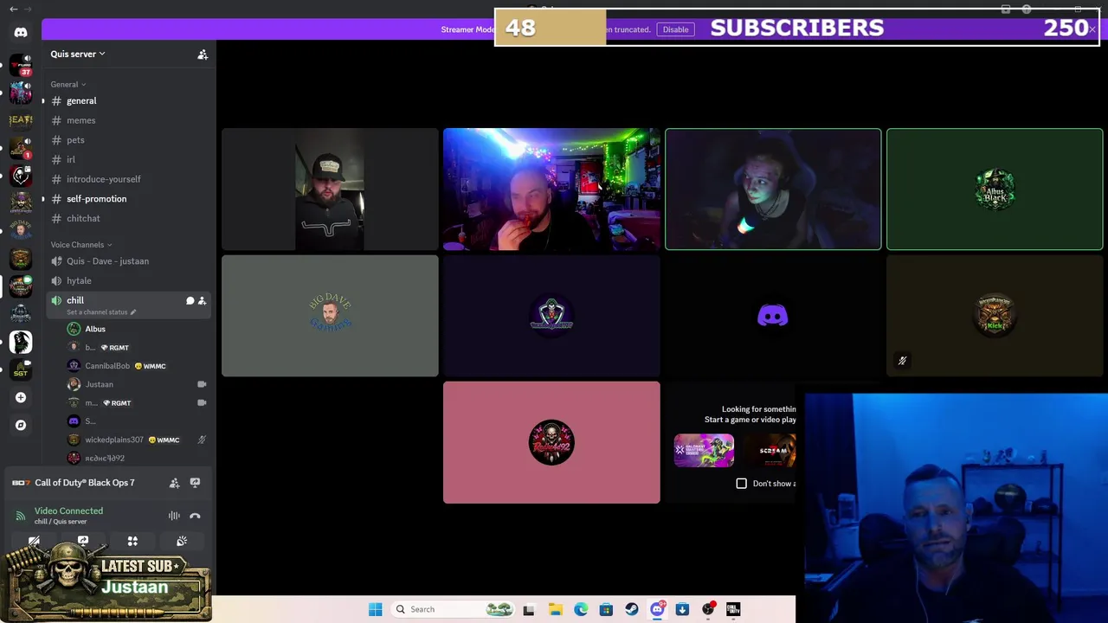This screenshot has height=623, width=1108.
Task: Click Call of Duty Black Ops 7 activity
Action: pyautogui.click(x=85, y=483)
